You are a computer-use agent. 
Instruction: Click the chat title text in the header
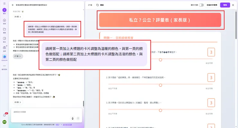pyautogui.click(x=32, y=5)
